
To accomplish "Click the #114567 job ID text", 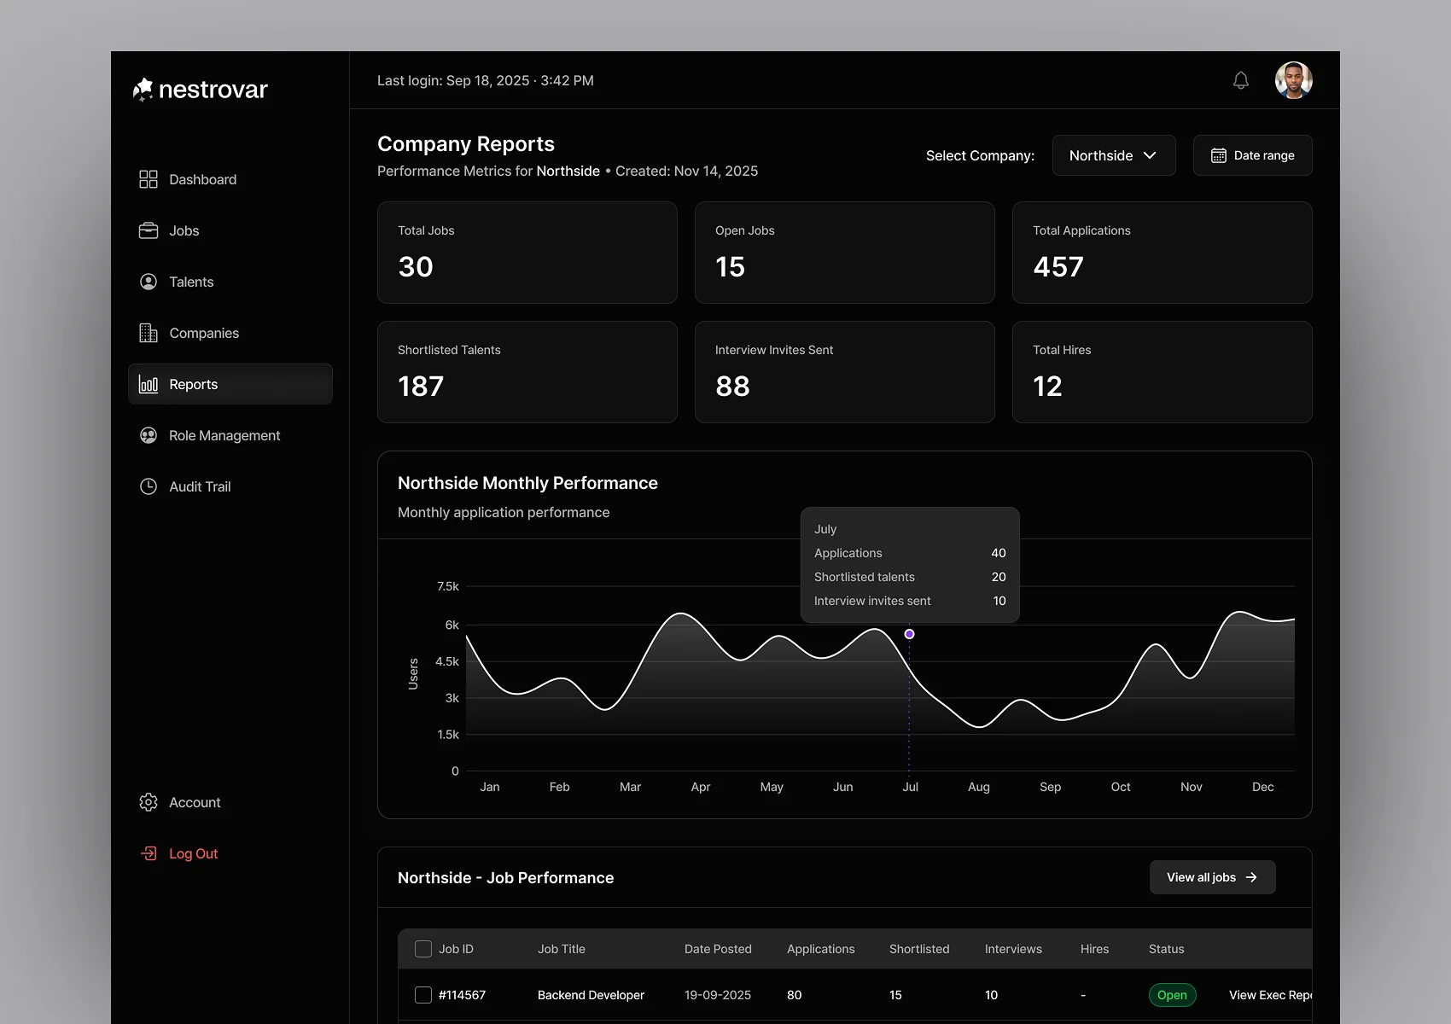I will point(462,995).
